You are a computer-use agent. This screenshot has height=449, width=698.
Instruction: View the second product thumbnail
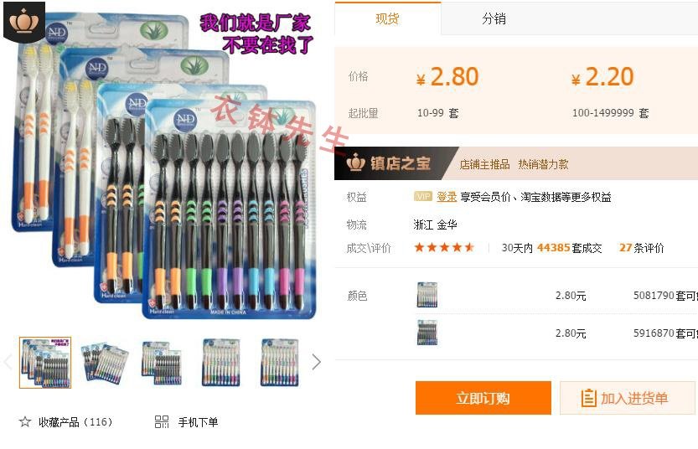pos(105,362)
